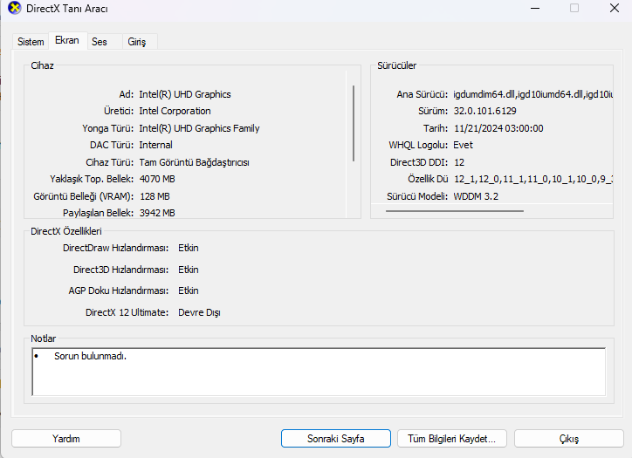The height and width of the screenshot is (458, 632).
Task: Click the AGP Doku Hızlandırması Etkin value
Action: pos(189,291)
